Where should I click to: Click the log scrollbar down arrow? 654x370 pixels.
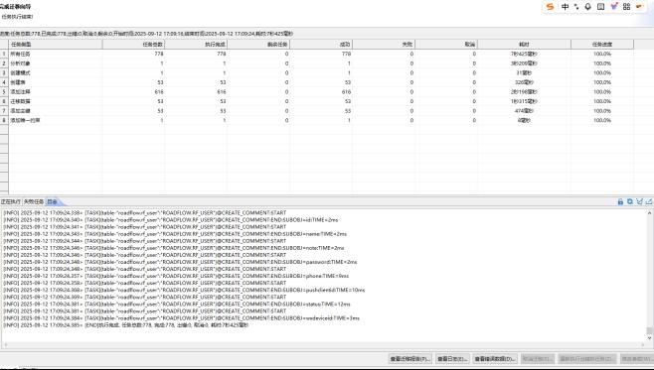point(649,338)
